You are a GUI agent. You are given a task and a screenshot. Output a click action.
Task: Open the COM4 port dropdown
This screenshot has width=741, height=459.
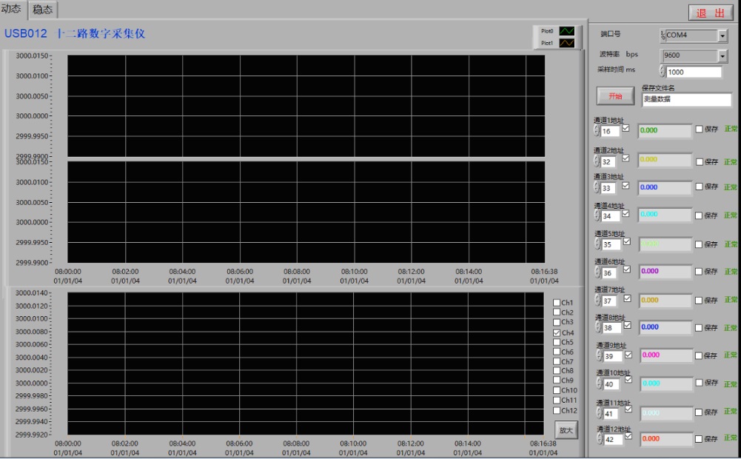click(x=722, y=36)
